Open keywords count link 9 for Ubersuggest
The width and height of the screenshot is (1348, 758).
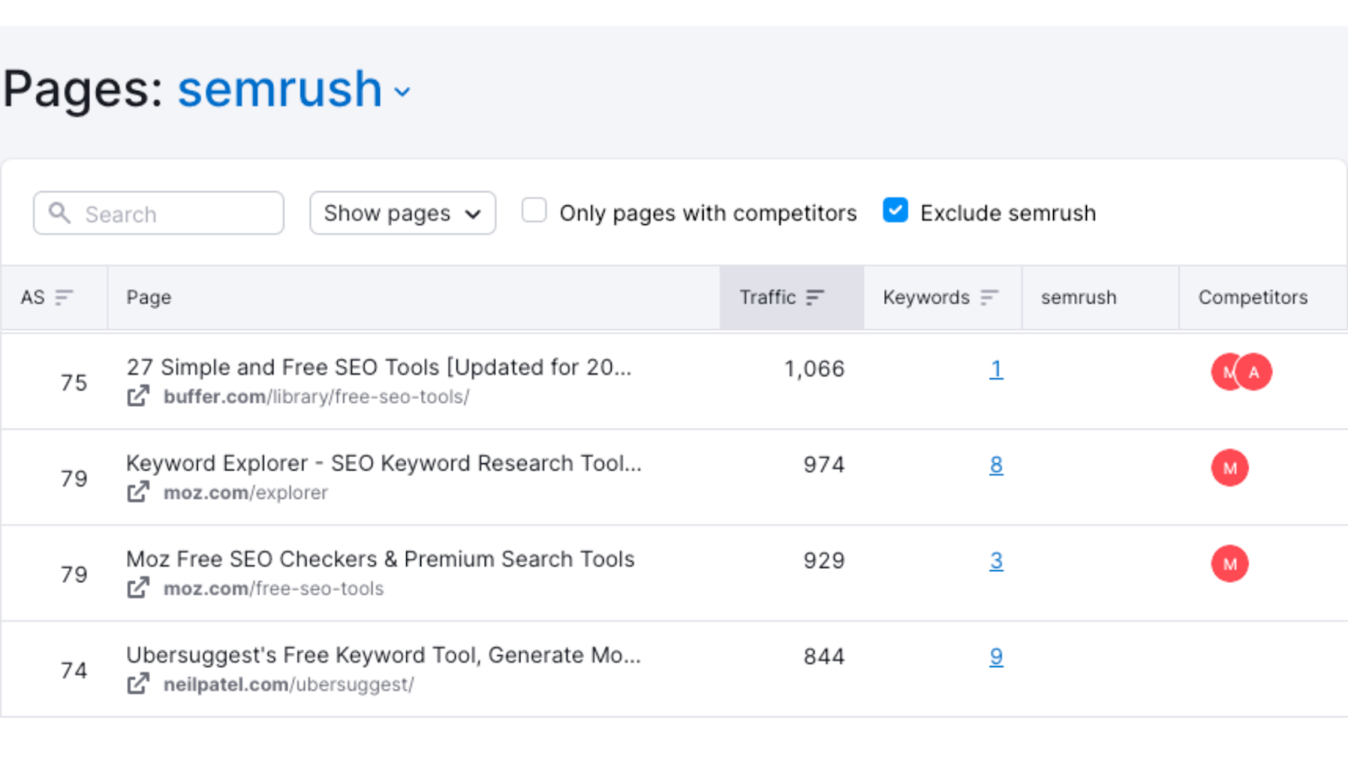click(x=996, y=657)
